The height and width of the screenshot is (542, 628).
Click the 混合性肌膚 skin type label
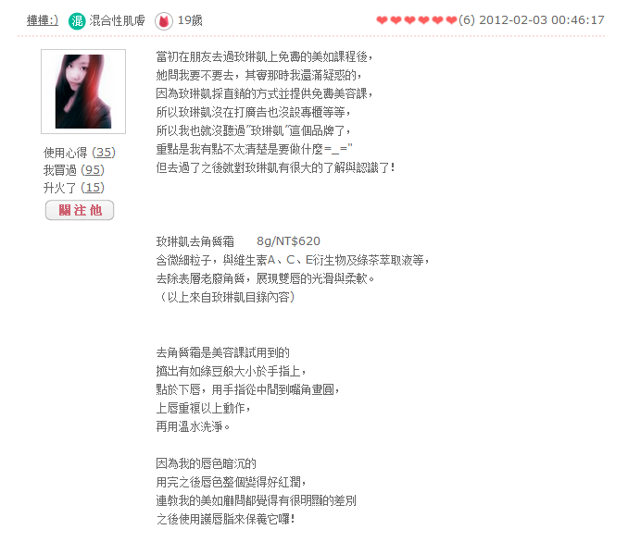[117, 20]
